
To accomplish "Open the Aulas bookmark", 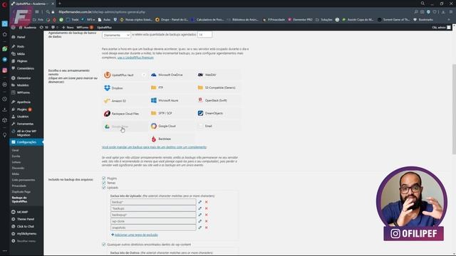I will pyautogui.click(x=105, y=20).
